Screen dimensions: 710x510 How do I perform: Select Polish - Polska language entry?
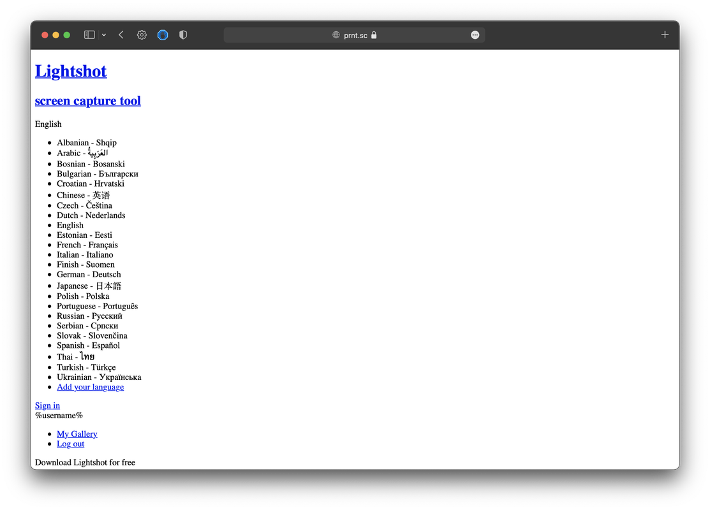[84, 296]
